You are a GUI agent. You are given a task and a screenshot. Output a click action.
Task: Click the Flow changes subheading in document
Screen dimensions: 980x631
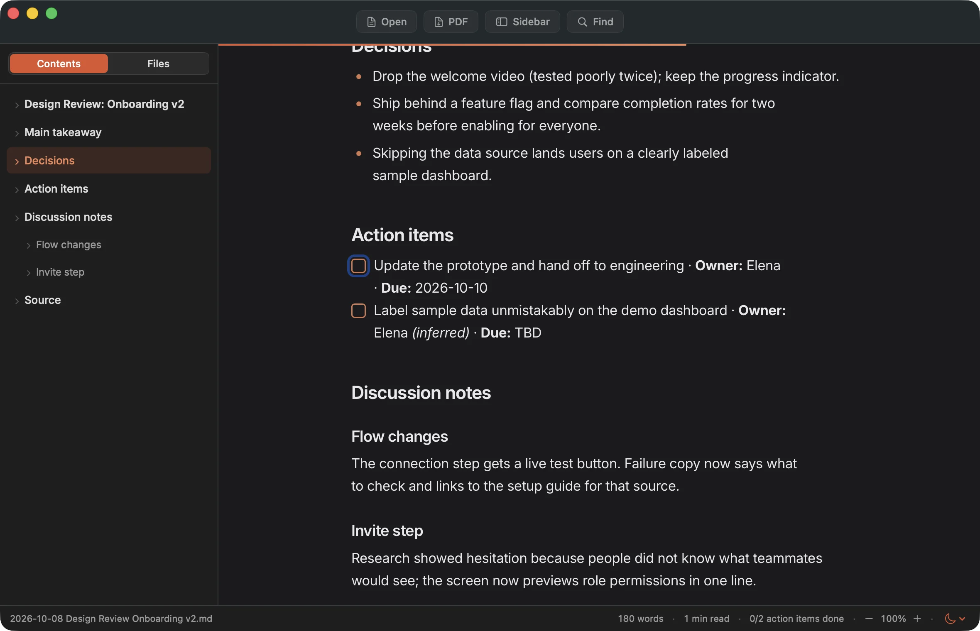(x=399, y=436)
